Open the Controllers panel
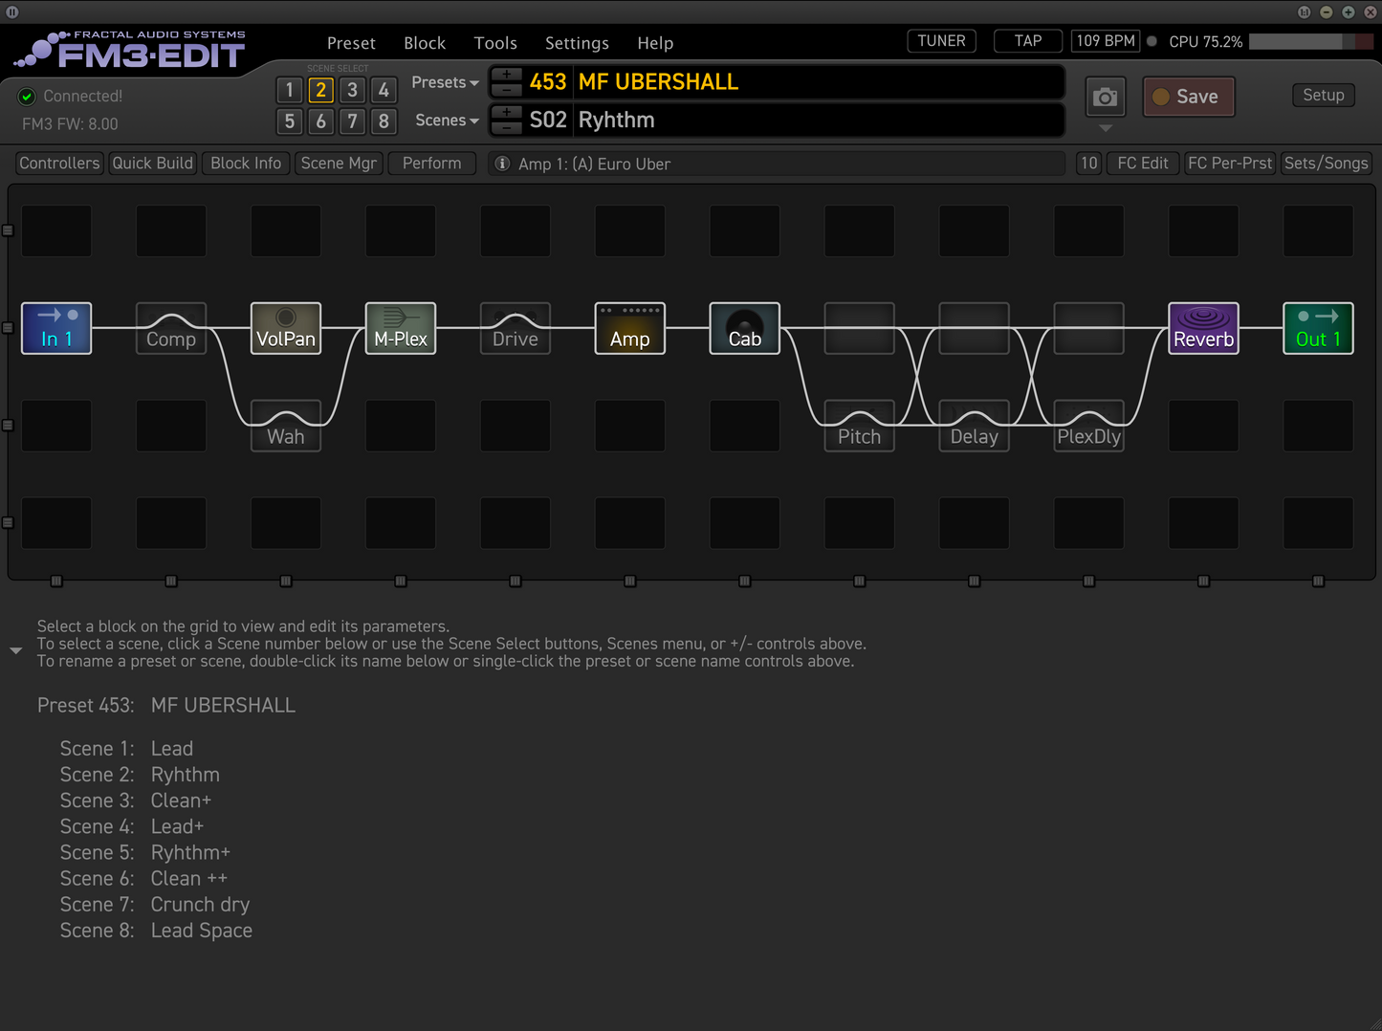 pyautogui.click(x=59, y=164)
